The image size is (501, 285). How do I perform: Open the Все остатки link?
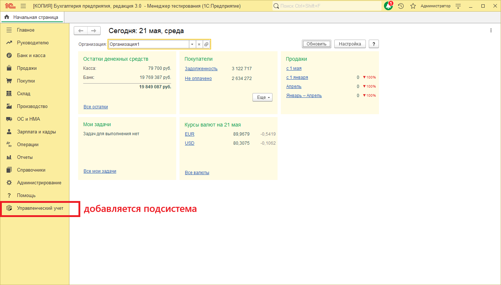click(96, 107)
